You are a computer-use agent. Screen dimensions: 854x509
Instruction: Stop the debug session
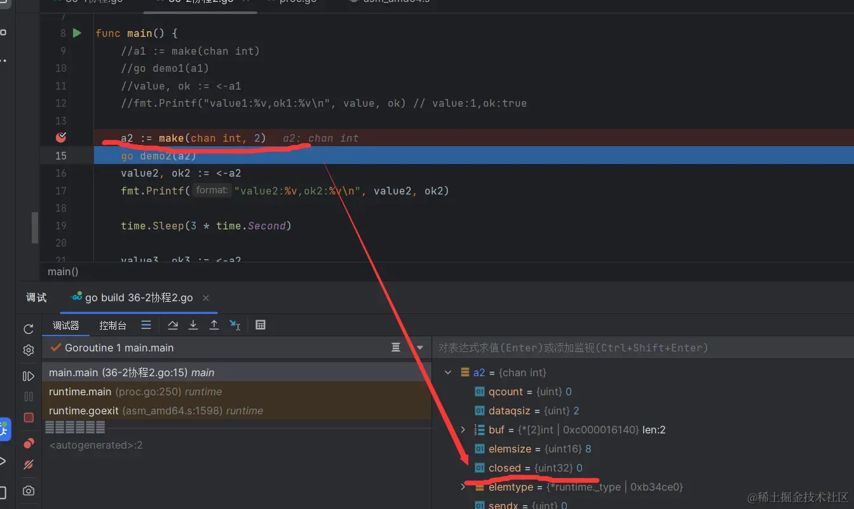tap(29, 417)
